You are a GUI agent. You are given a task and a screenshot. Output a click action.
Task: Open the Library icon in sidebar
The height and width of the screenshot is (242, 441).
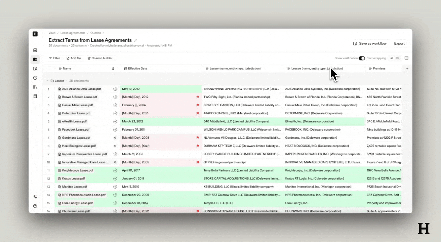(x=35, y=87)
